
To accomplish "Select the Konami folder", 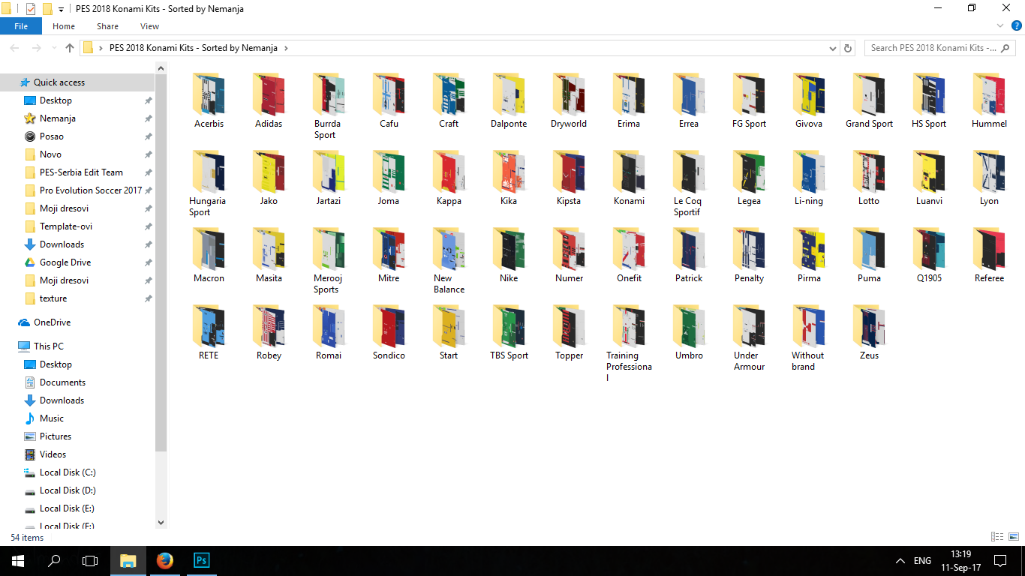I will tap(629, 178).
